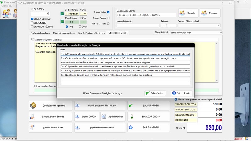Click Imprimir Modelo em Branco button
Viewport: 251px width, 141px height.
coord(100,128)
